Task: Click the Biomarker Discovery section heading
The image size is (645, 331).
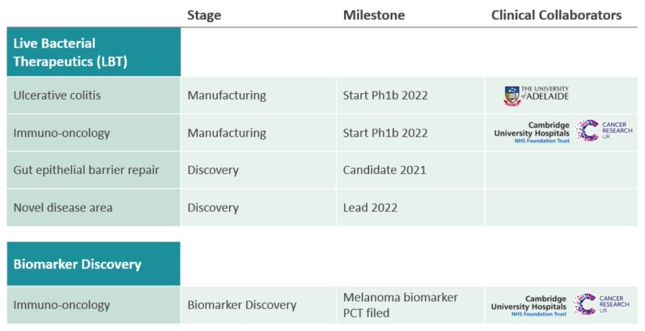Action: (x=78, y=264)
